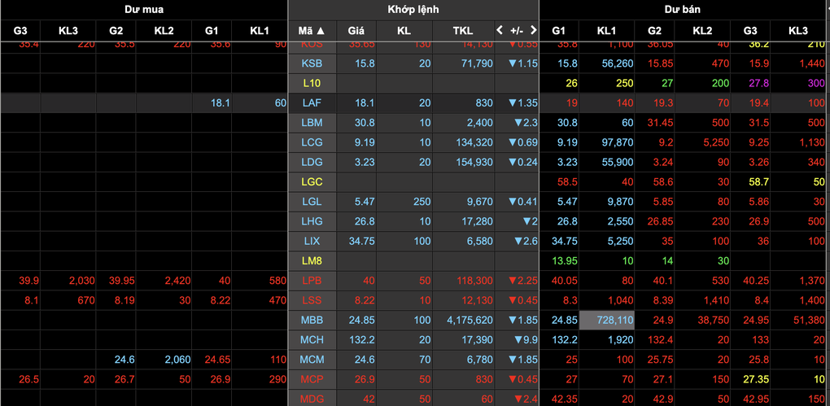This screenshot has height=406, width=830.
Task: Click the left chevron beside the +/- header
Action: coord(500,30)
